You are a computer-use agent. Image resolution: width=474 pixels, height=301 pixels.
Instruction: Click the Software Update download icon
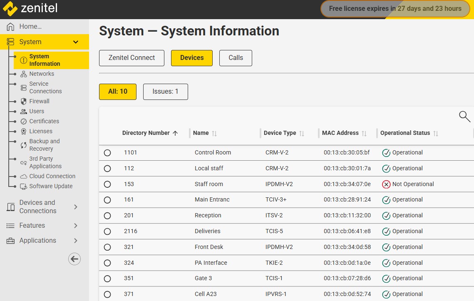click(x=24, y=187)
